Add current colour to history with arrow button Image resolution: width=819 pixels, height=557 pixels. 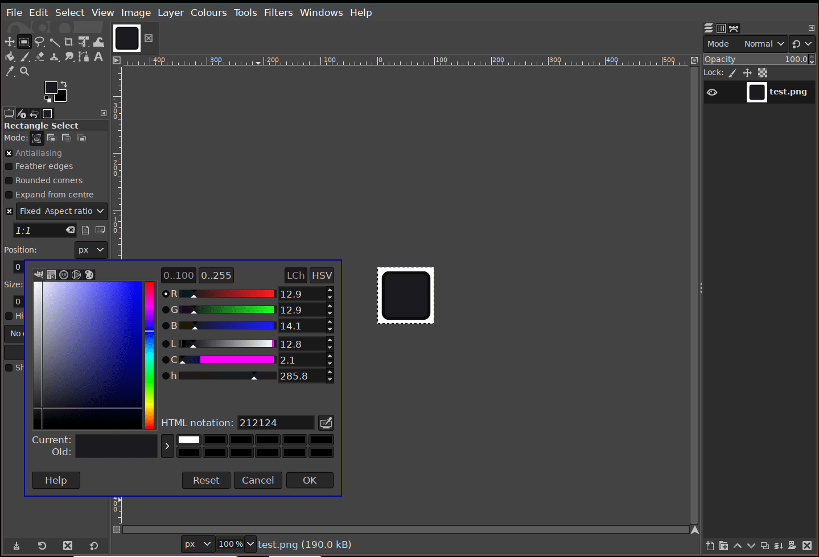tap(167, 446)
